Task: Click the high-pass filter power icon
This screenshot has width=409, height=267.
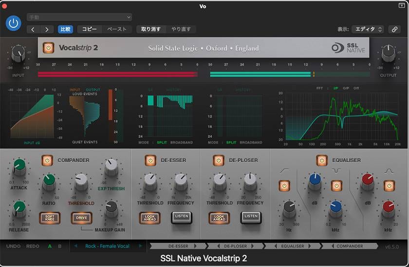Action: pyautogui.click(x=284, y=186)
